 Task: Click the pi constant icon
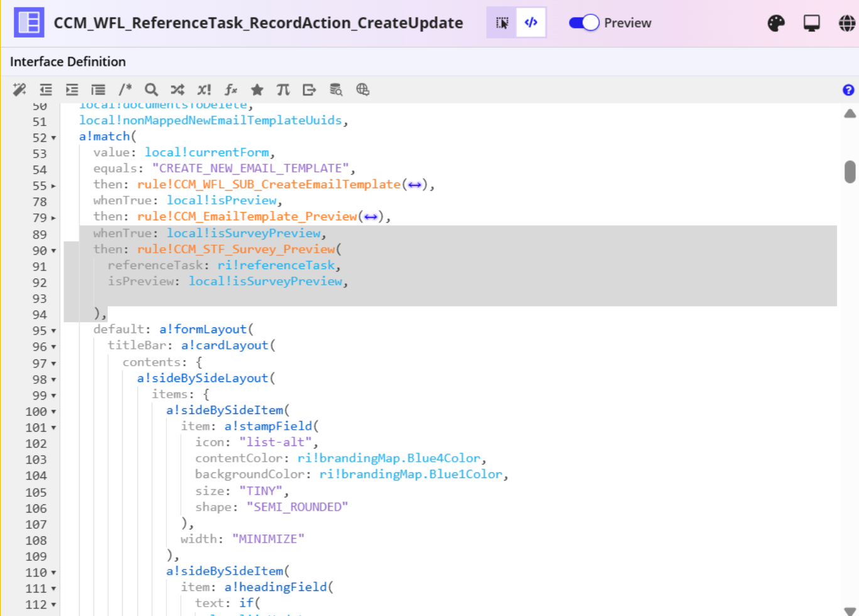[283, 90]
